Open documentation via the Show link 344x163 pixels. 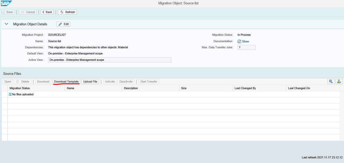coord(245,41)
